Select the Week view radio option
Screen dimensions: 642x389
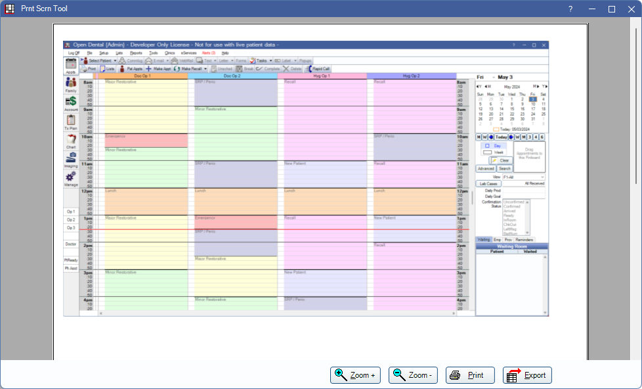[x=493, y=152]
